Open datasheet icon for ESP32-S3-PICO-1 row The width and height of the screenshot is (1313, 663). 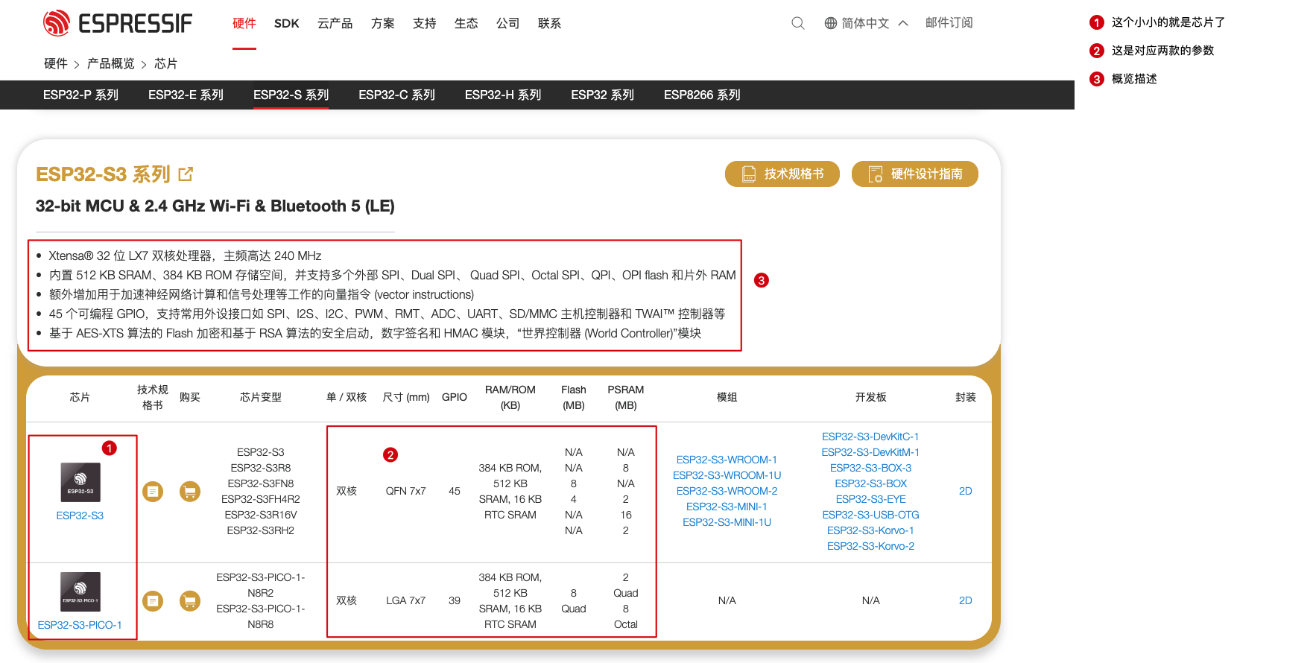[x=153, y=600]
